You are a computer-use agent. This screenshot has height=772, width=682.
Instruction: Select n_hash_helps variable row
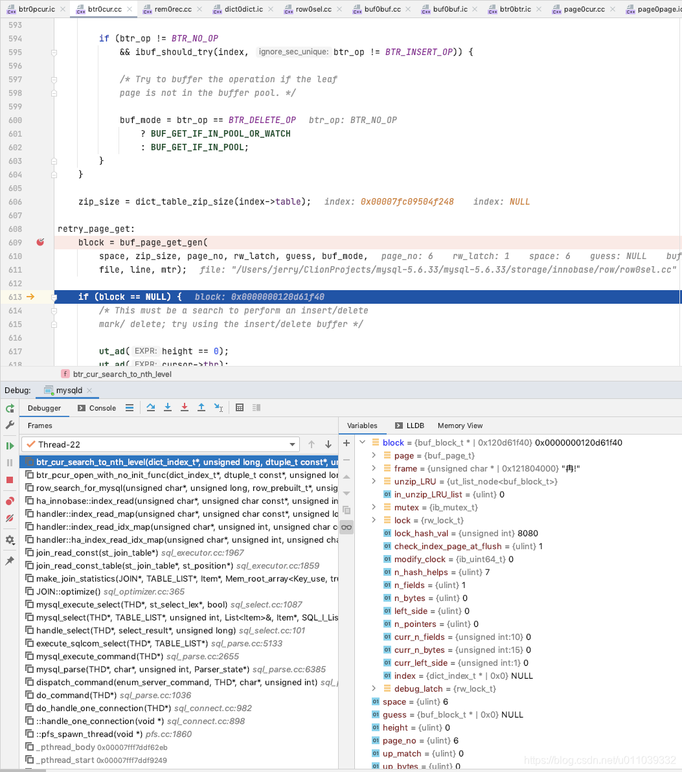(x=518, y=572)
